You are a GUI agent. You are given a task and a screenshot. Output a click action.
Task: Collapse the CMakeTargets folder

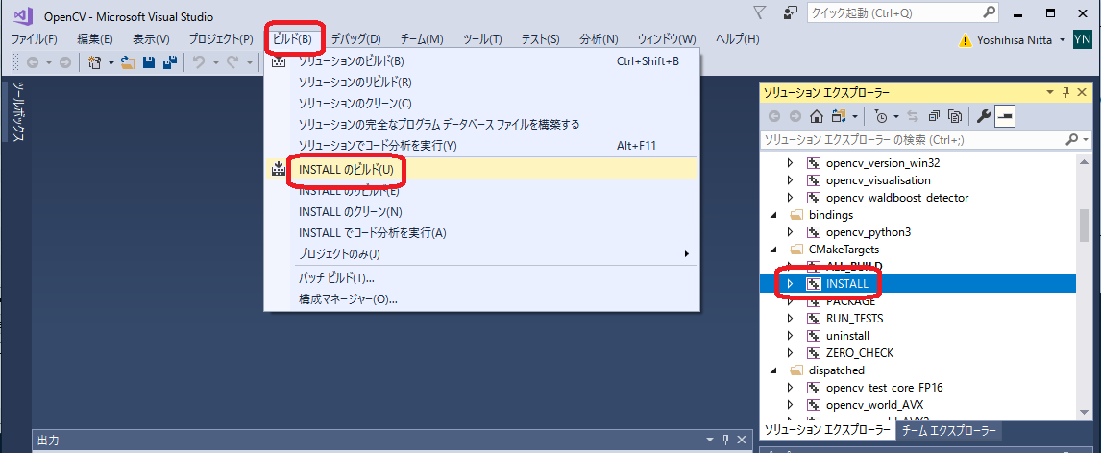coord(773,250)
